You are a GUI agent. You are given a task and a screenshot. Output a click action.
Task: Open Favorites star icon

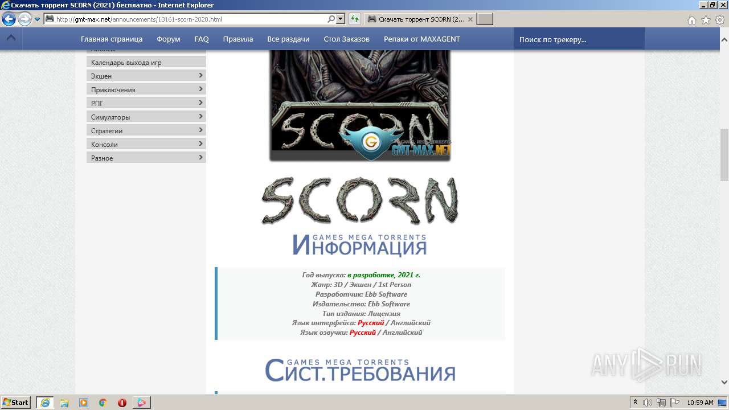pos(706,20)
